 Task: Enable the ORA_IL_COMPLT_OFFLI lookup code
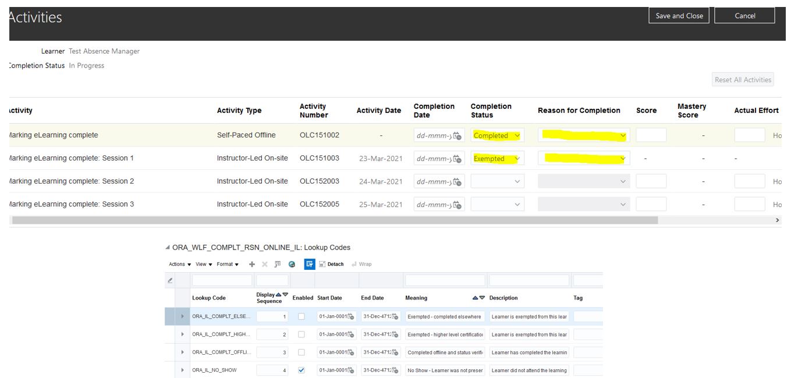click(x=302, y=352)
